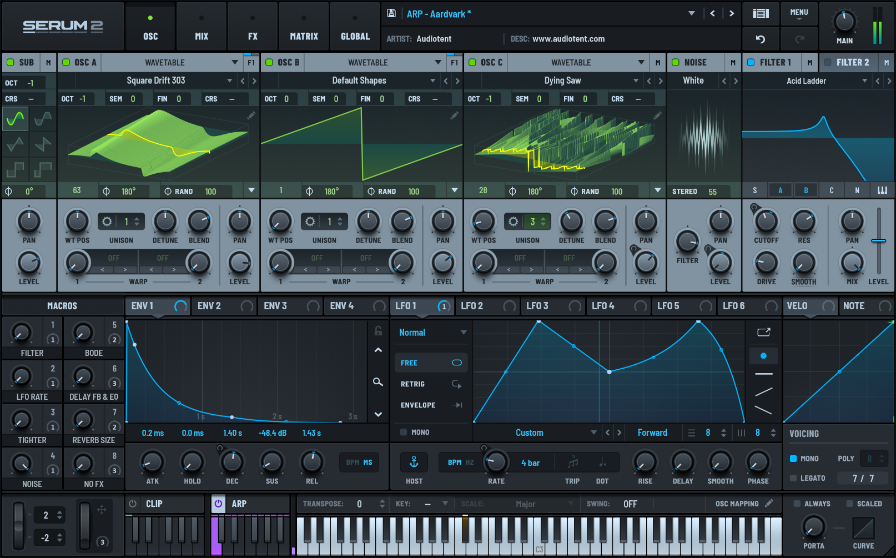896x558 pixels.
Task: Edit the OSC C wavetable with the pencil icon
Action: click(x=658, y=115)
